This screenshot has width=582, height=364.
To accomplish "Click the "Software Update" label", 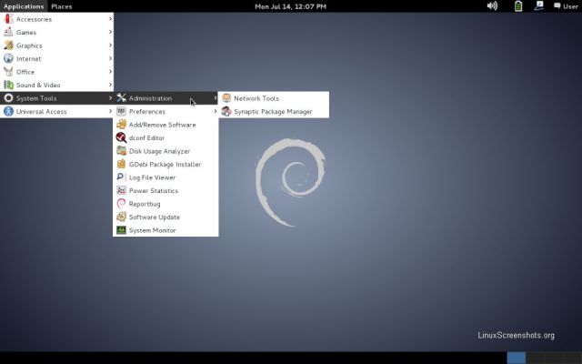I will click(155, 217).
